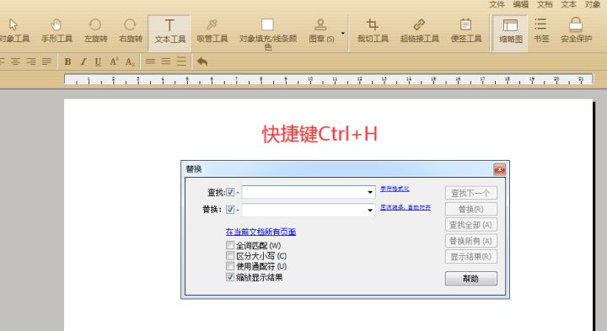Open the 文本 menu
Screen dimensions: 607x331
(x=569, y=4)
